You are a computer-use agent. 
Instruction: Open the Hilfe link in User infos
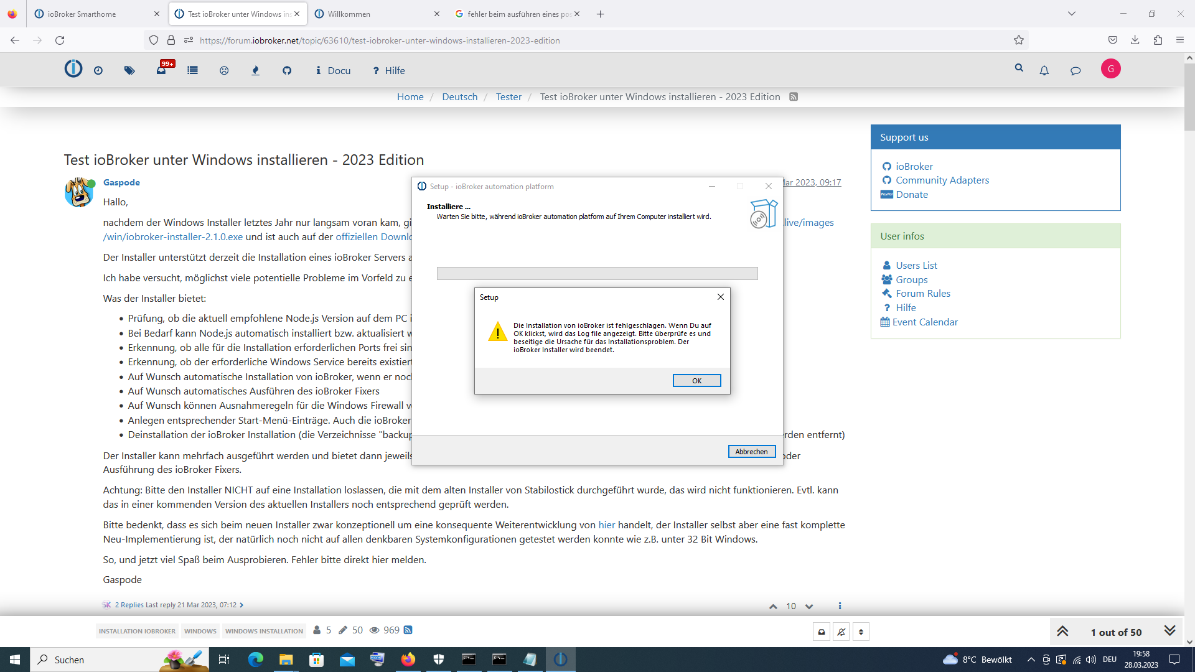pyautogui.click(x=906, y=308)
